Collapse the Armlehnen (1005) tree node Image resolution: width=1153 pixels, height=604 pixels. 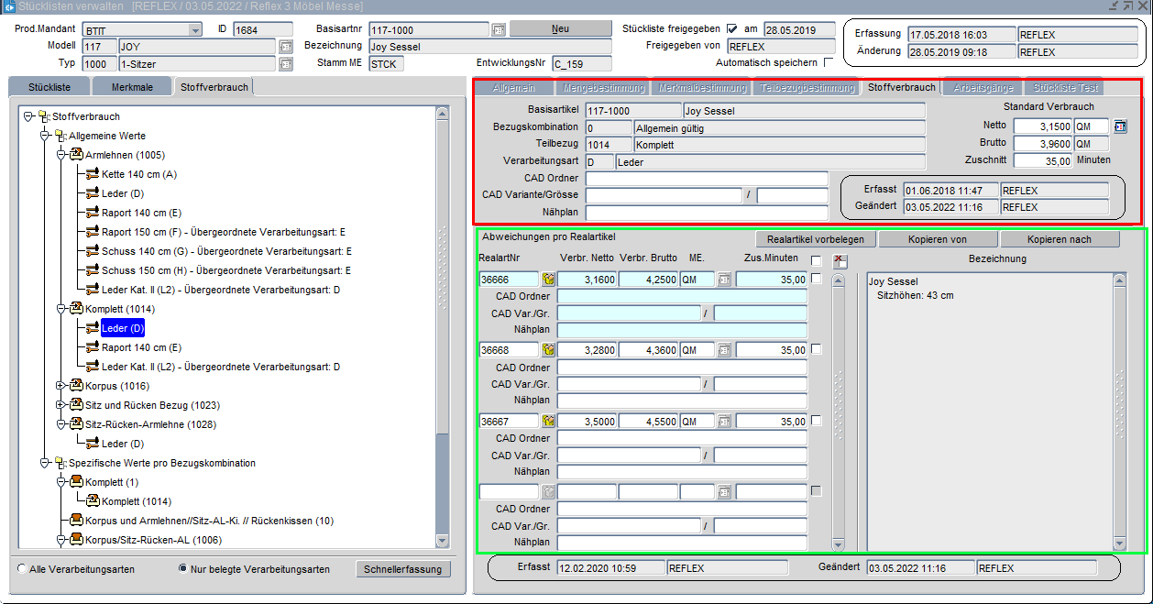(61, 155)
